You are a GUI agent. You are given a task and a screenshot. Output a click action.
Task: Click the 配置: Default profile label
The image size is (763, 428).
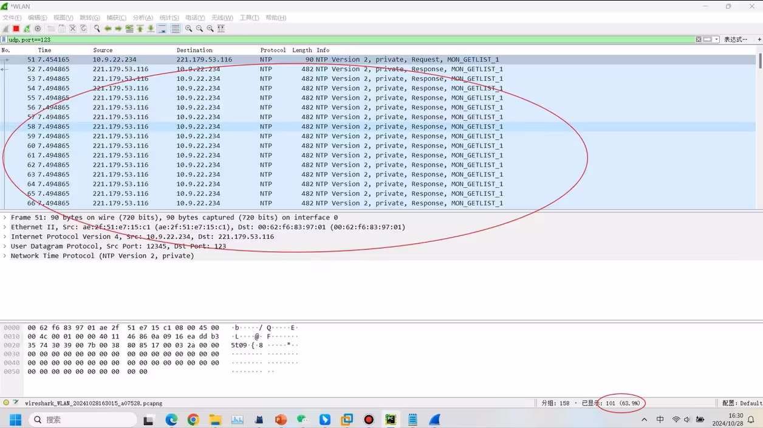(742, 403)
